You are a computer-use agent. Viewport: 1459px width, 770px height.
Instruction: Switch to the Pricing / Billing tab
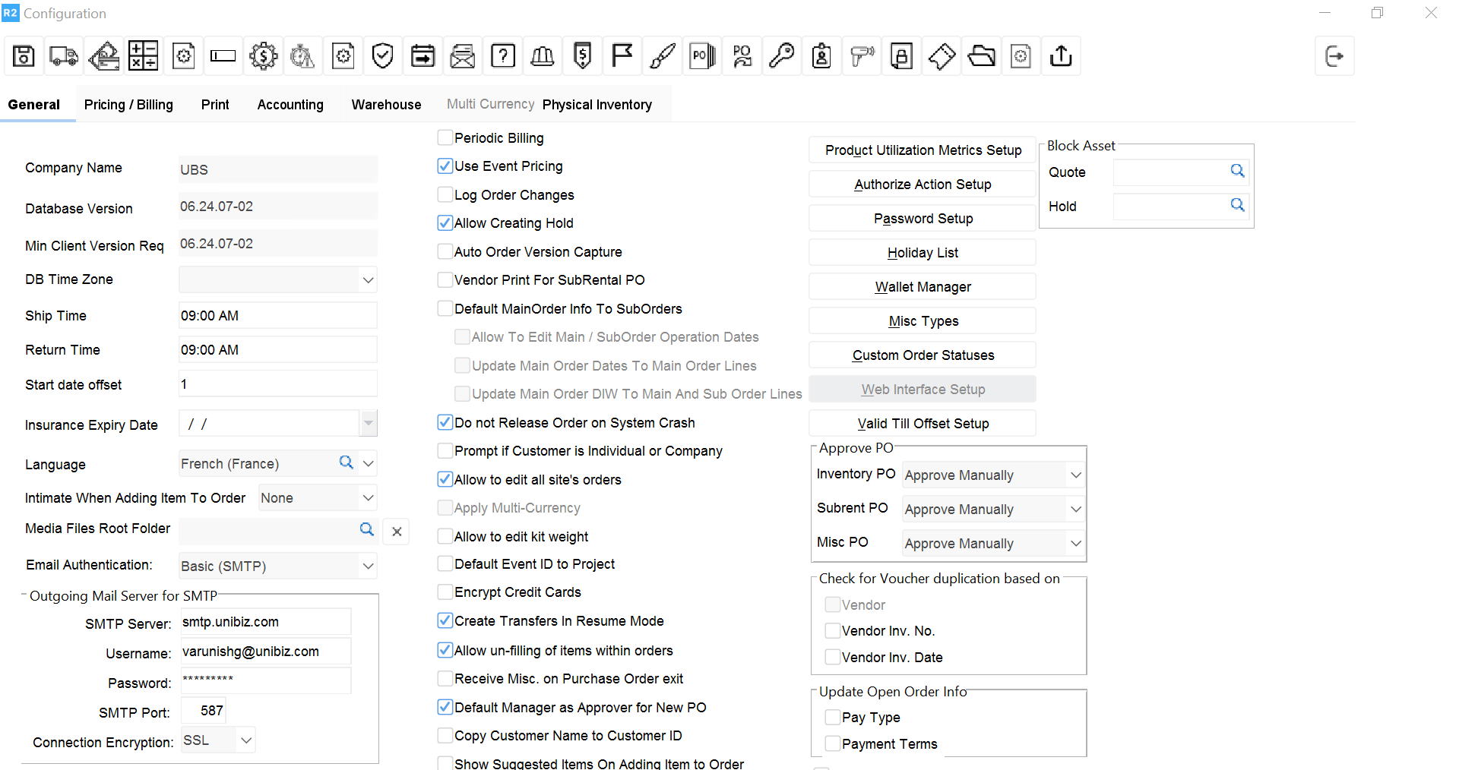(128, 105)
